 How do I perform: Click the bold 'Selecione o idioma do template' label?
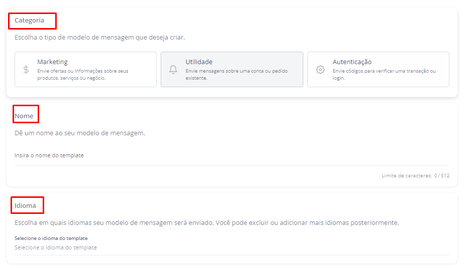click(x=51, y=238)
